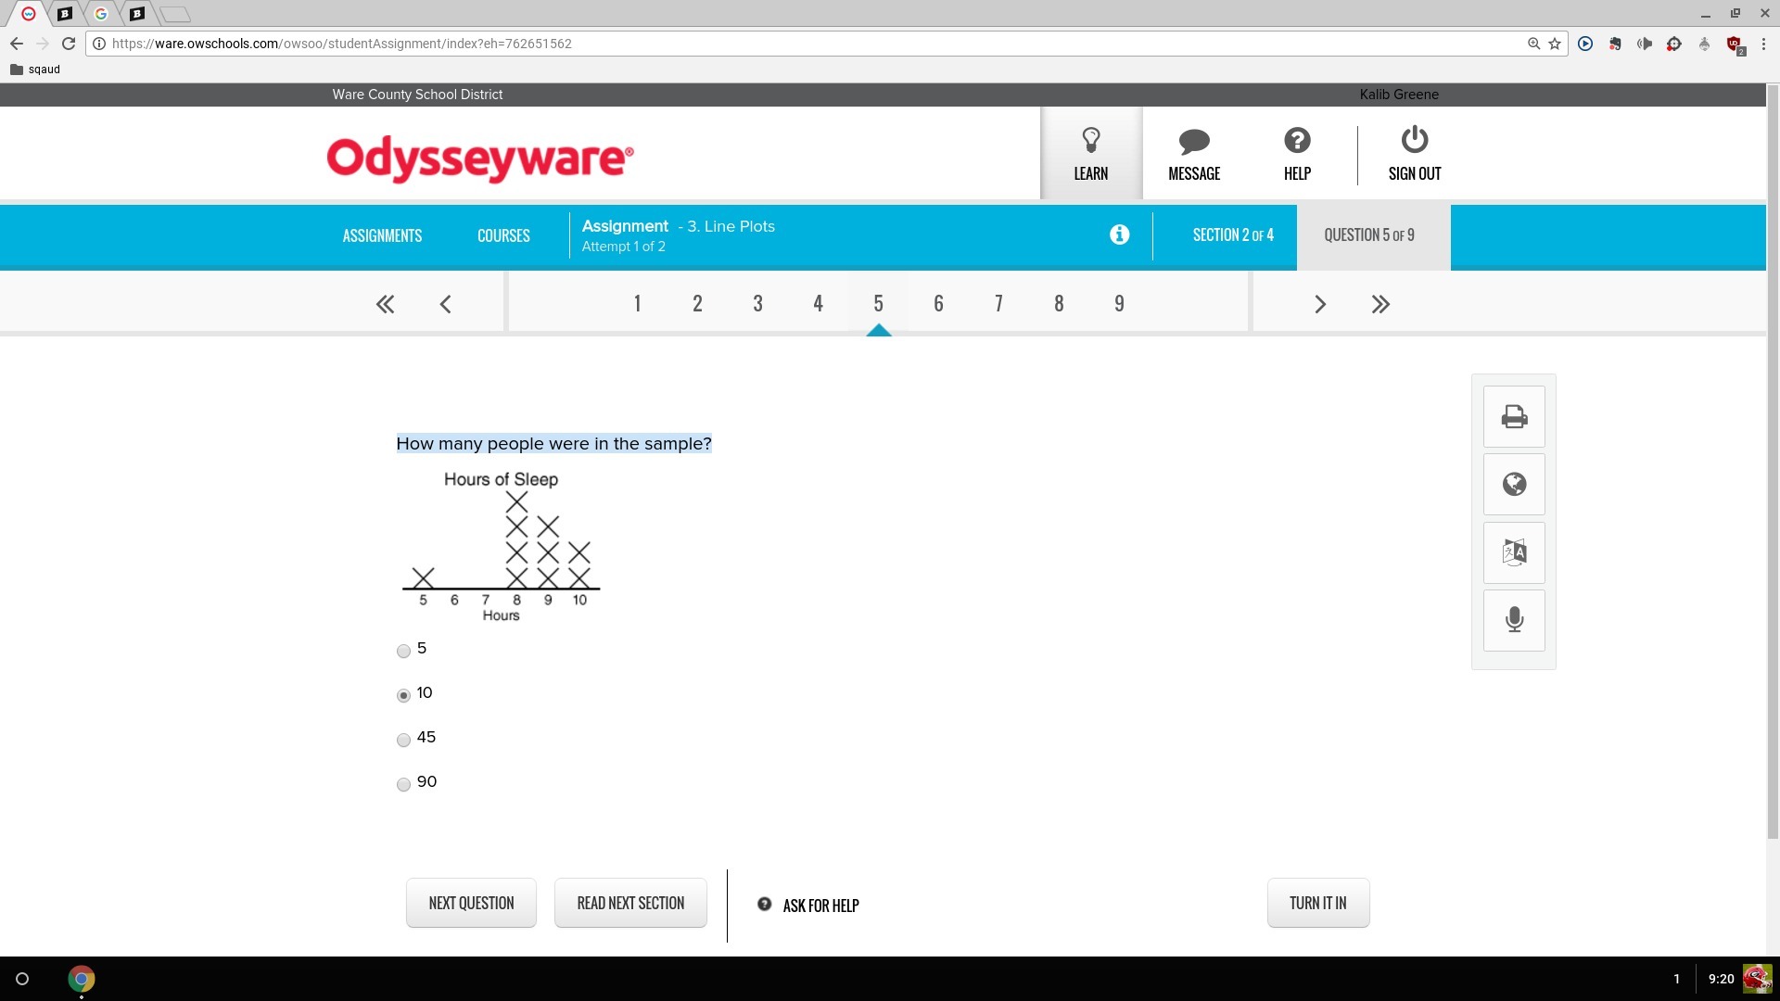The height and width of the screenshot is (1001, 1780).
Task: Click the translate language icon
Action: coord(1514,552)
